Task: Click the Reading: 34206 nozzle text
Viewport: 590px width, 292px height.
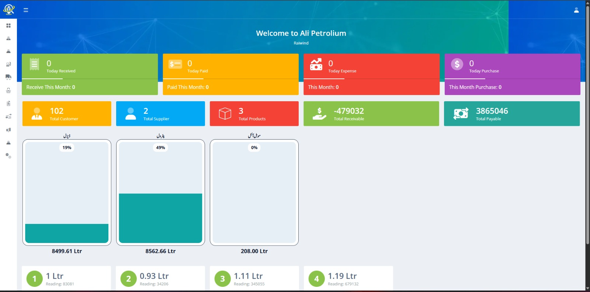Action: tap(154, 284)
